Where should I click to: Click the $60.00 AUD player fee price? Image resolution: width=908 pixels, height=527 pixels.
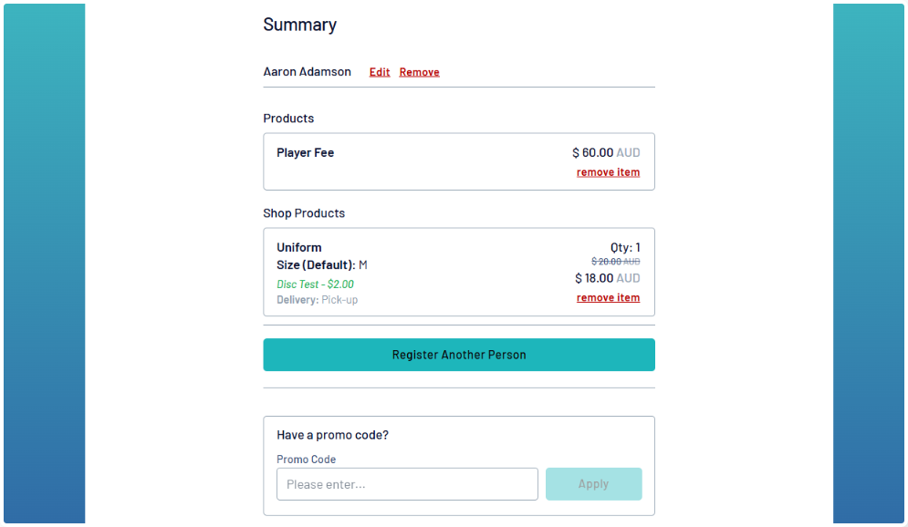point(606,153)
